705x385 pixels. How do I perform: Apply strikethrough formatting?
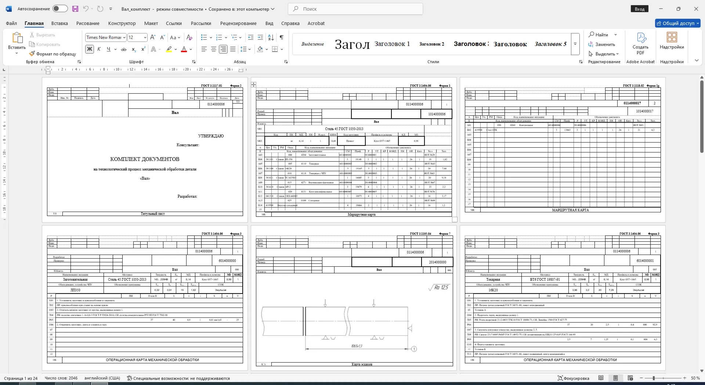coord(124,49)
